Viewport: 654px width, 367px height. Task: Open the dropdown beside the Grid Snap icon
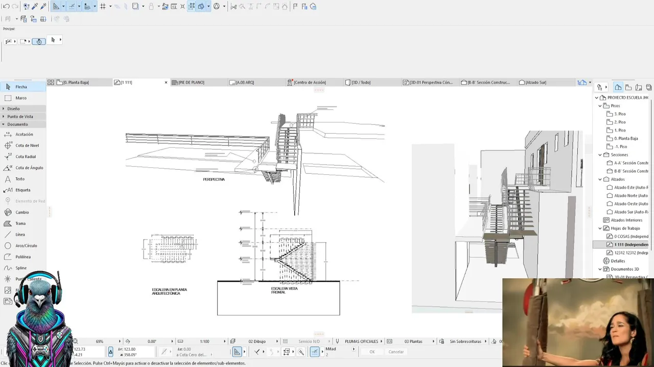click(x=110, y=7)
